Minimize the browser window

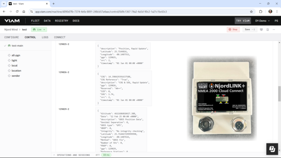pyautogui.click(x=260, y=4)
